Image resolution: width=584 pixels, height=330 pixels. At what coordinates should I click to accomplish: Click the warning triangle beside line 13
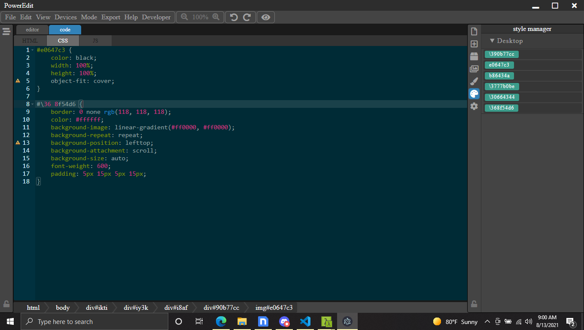click(x=18, y=142)
